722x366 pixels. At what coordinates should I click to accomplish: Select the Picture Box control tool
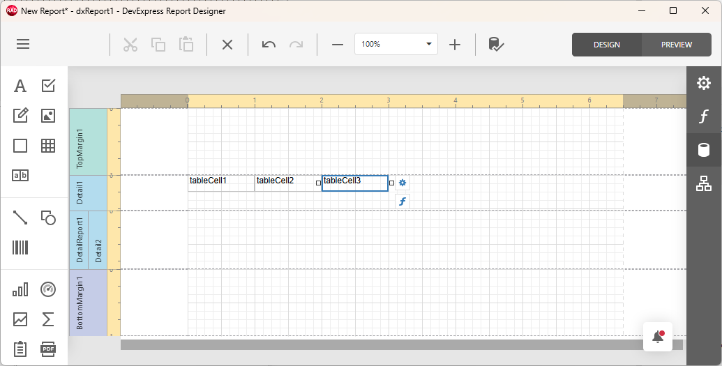pos(48,116)
